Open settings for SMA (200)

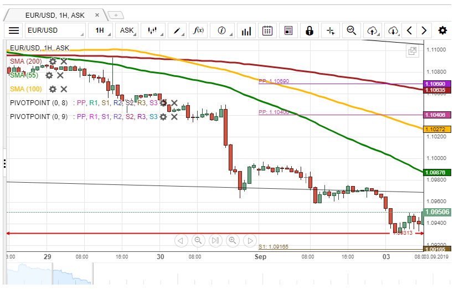pos(53,61)
